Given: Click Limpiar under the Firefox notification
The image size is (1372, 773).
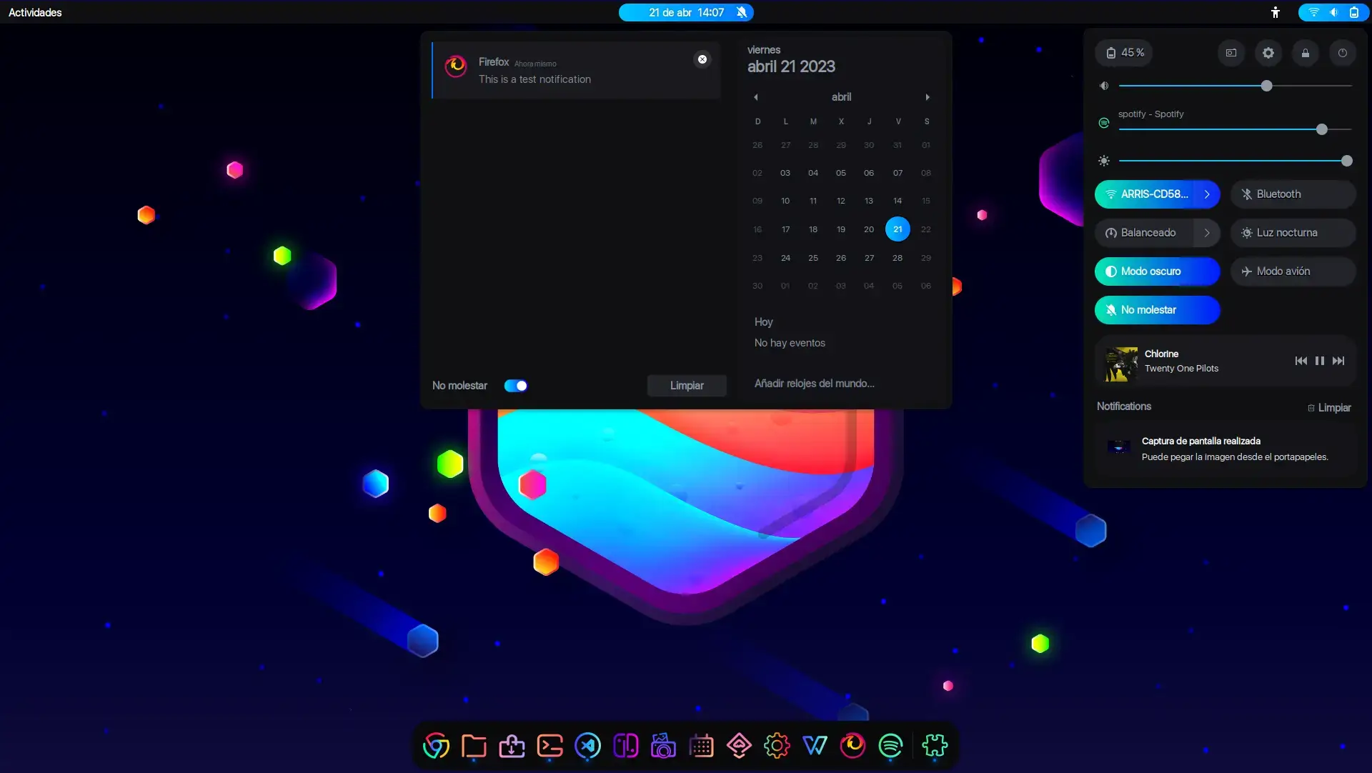Looking at the screenshot, I should point(686,386).
